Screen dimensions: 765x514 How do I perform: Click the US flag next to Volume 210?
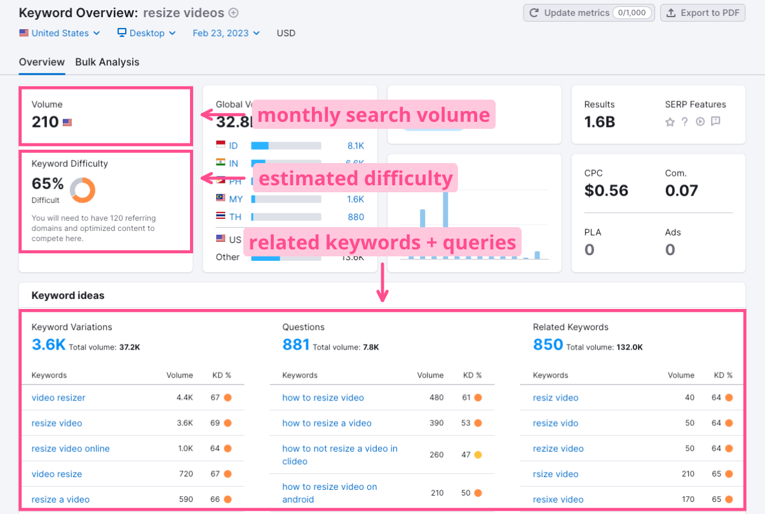[x=67, y=122]
